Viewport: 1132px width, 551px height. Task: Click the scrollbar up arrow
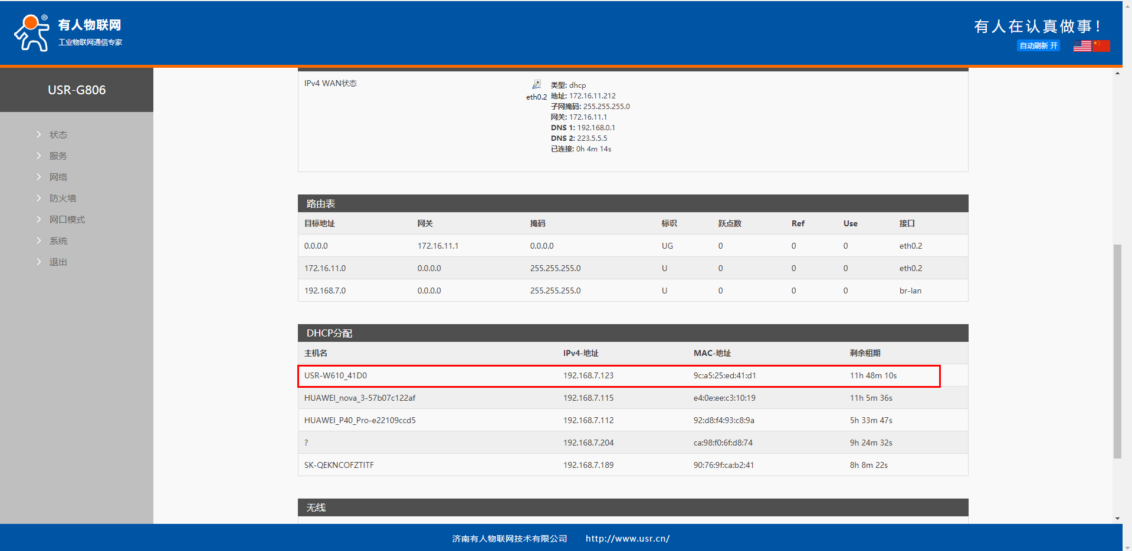click(x=1117, y=73)
